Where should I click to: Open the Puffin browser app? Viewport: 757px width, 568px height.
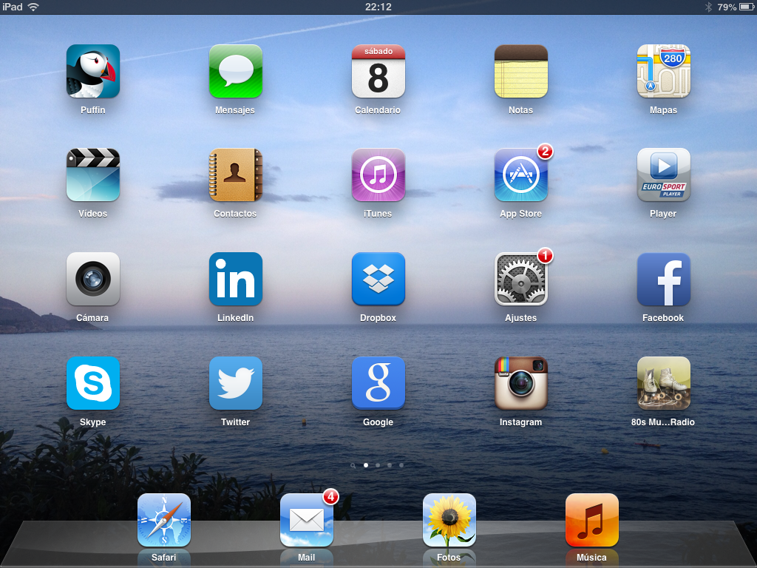click(x=92, y=71)
